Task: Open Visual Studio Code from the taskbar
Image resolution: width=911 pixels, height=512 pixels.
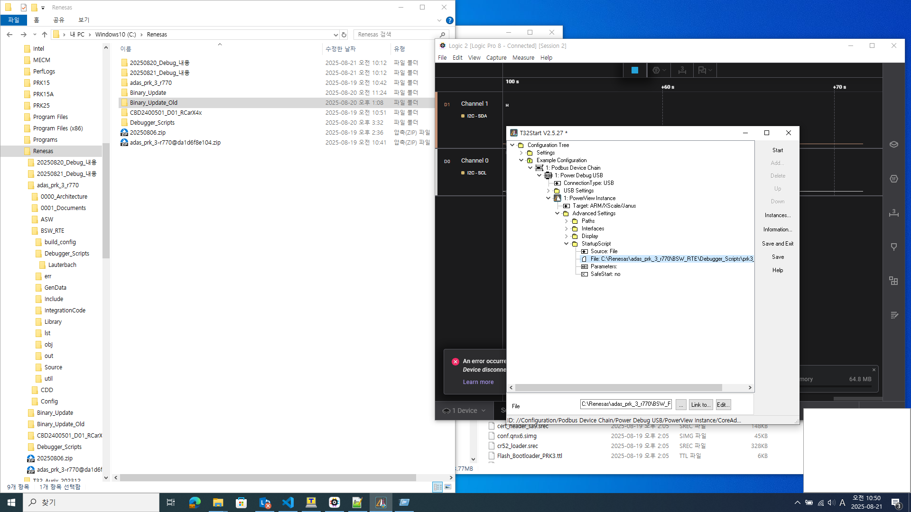Action: (x=288, y=503)
